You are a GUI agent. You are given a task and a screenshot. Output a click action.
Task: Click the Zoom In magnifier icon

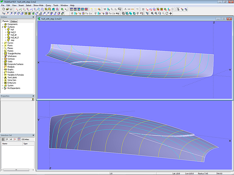coord(152,13)
